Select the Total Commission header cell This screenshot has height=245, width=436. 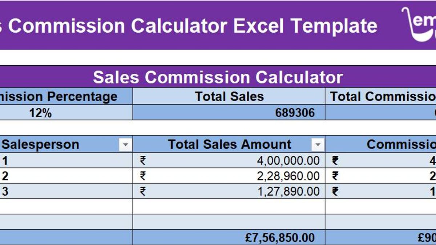click(x=381, y=97)
